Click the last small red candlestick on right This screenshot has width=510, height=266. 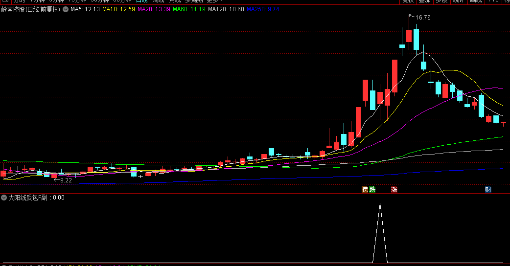click(x=504, y=124)
